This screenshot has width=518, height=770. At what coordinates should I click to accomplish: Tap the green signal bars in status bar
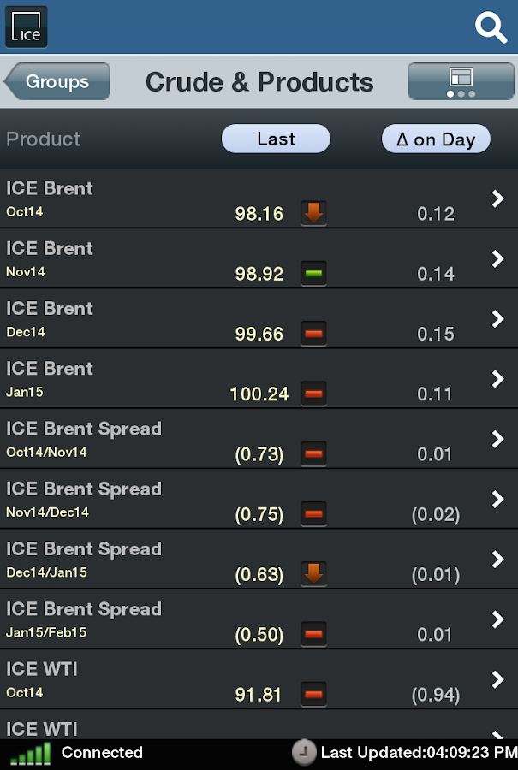click(30, 752)
